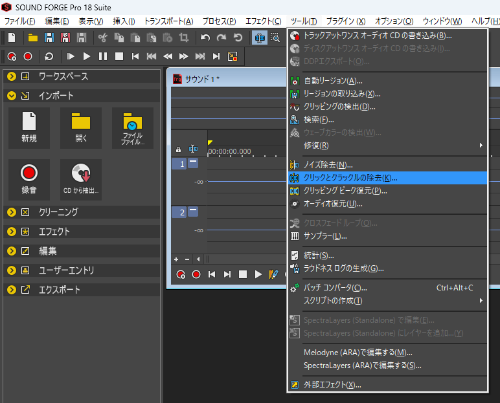Click the red Save As icon in toolbar
This screenshot has height=403, width=500.
pyautogui.click(x=65, y=38)
